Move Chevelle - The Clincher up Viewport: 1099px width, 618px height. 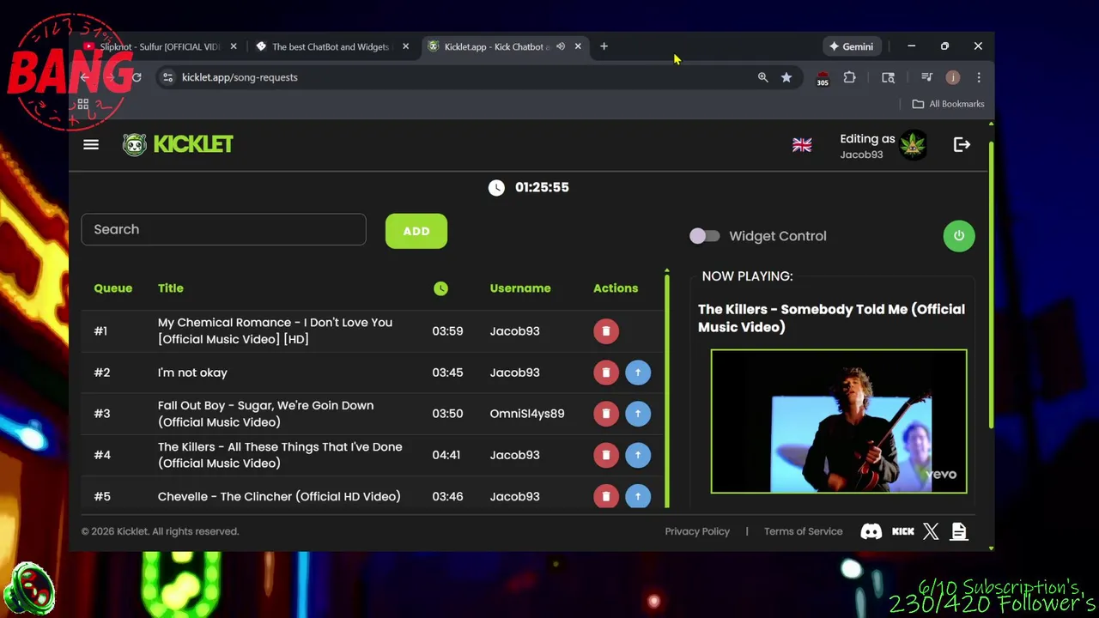pyautogui.click(x=638, y=496)
